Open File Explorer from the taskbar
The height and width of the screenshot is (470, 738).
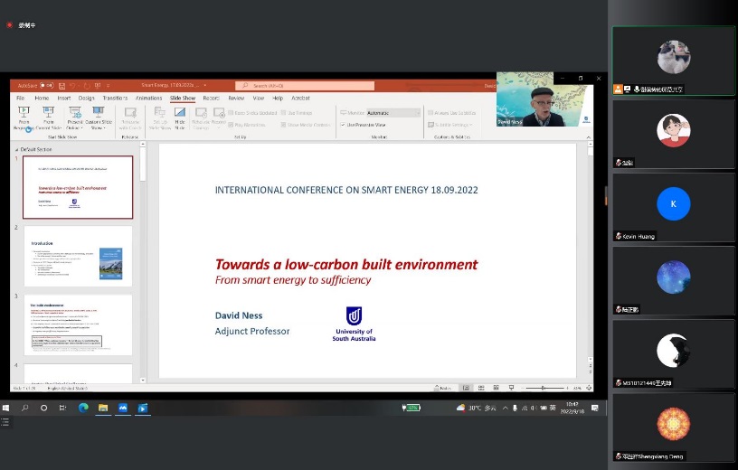[x=103, y=408]
